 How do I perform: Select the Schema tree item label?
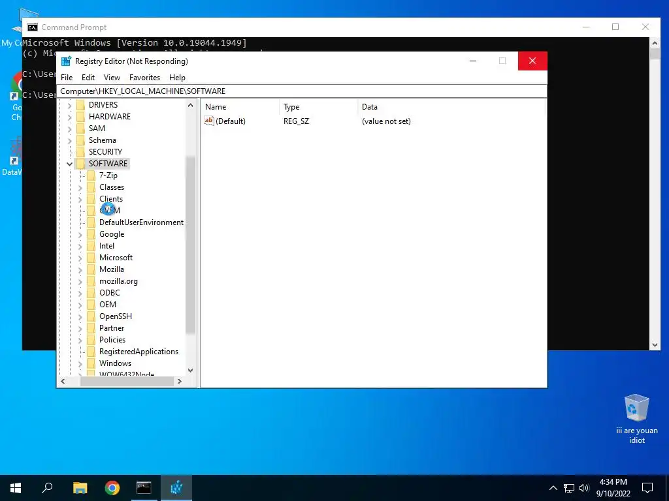(103, 140)
